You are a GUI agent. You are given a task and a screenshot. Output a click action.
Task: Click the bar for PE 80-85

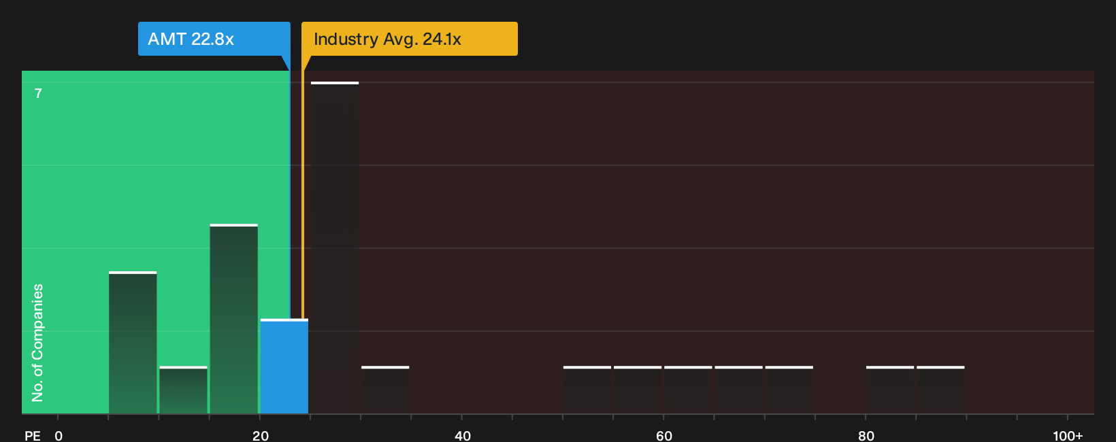coord(890,390)
